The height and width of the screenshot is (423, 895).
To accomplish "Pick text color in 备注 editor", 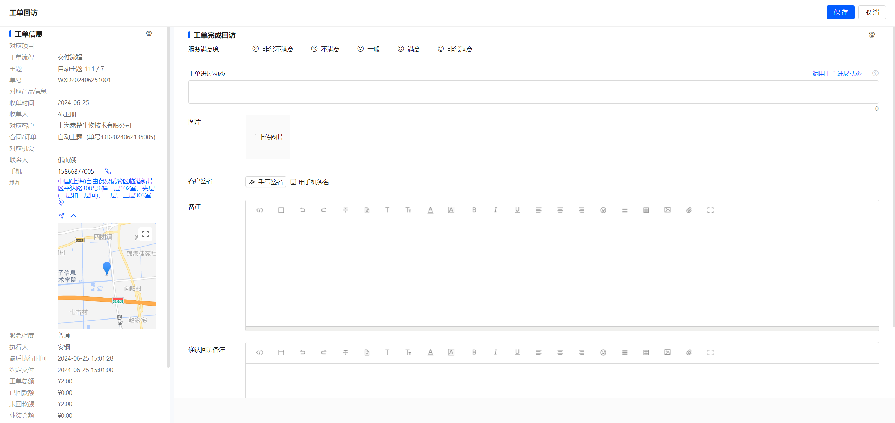I will pos(430,210).
